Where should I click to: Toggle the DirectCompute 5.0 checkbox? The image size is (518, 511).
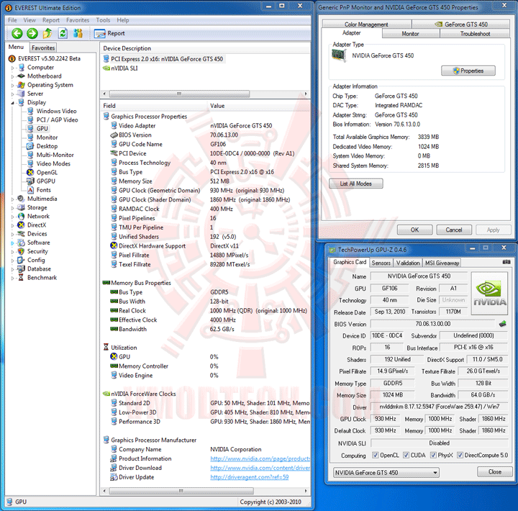pyautogui.click(x=460, y=455)
